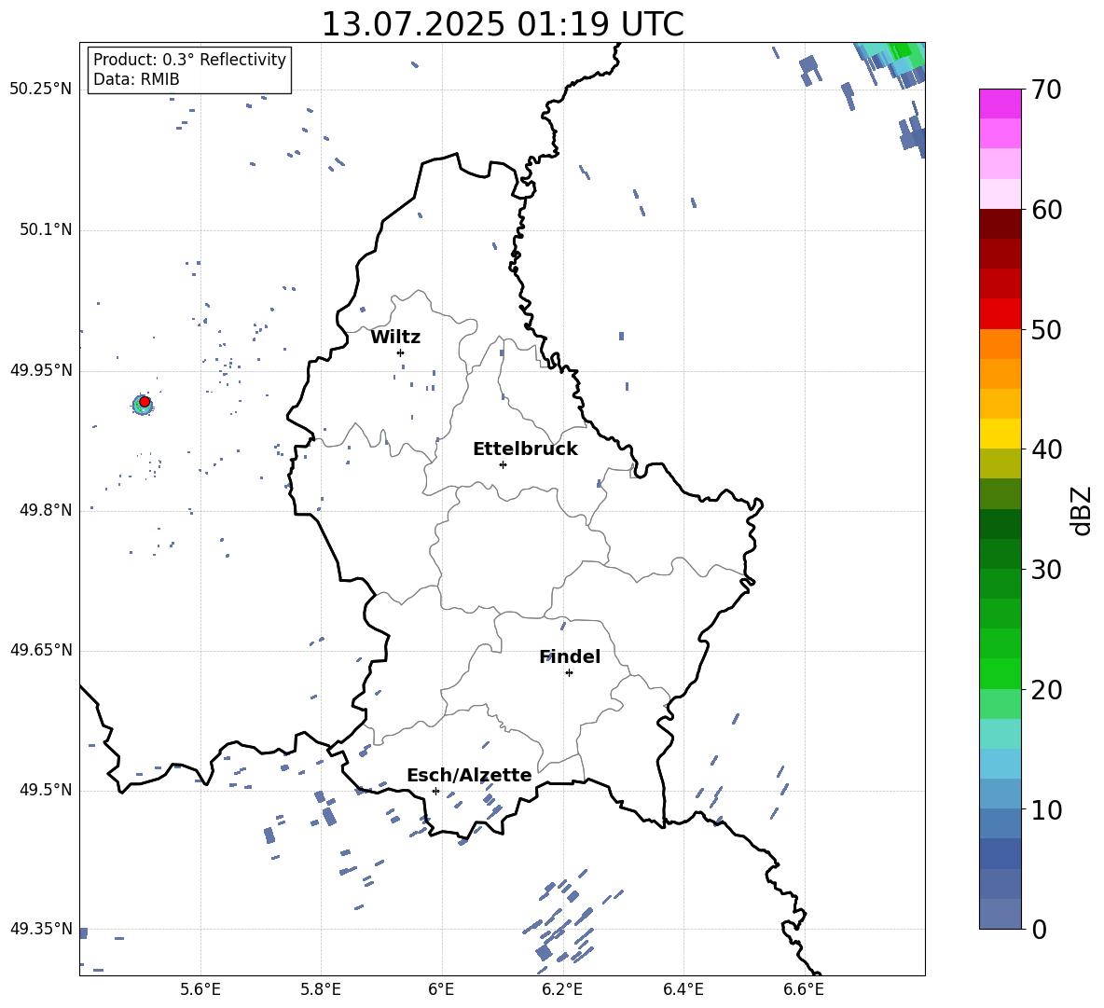Click the dBZ colorbar axis label
The width and height of the screenshot is (1104, 1008).
point(1082,510)
